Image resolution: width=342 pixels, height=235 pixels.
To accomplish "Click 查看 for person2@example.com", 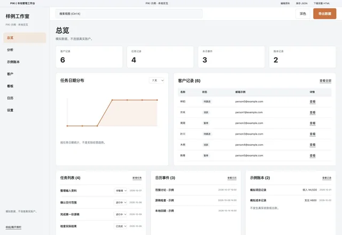I will tap(313, 123).
